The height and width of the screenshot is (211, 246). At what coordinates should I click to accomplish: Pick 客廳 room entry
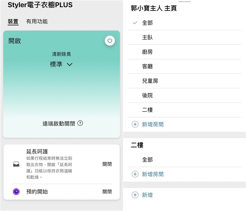coord(147,66)
